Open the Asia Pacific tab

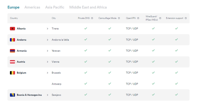tap(55, 7)
